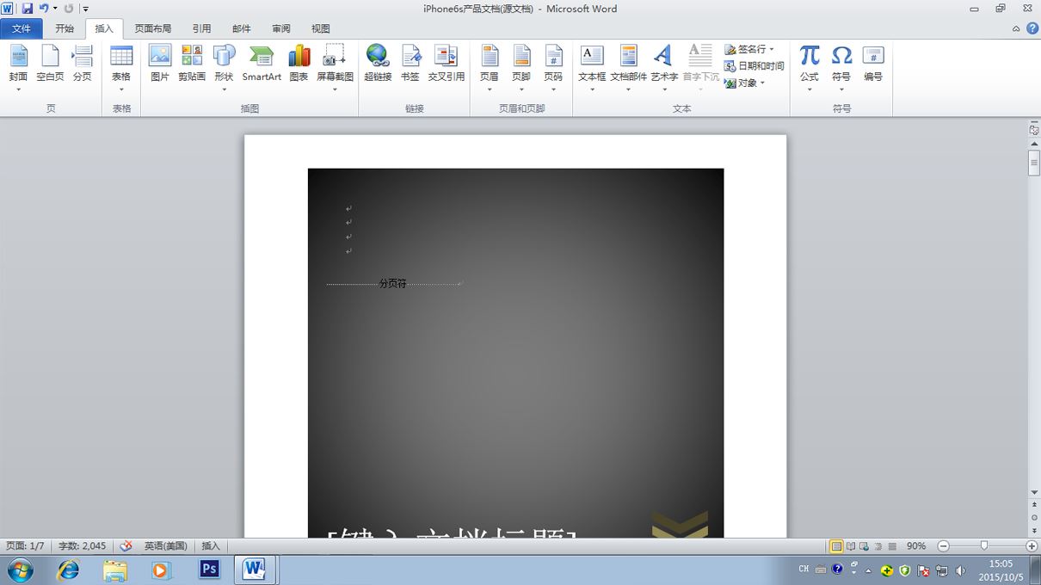Insert a cover page (封面)

(x=18, y=69)
